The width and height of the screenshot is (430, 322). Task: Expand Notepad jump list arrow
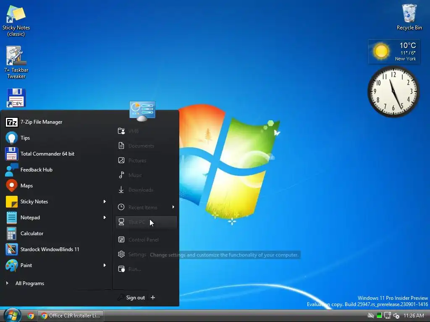point(105,218)
